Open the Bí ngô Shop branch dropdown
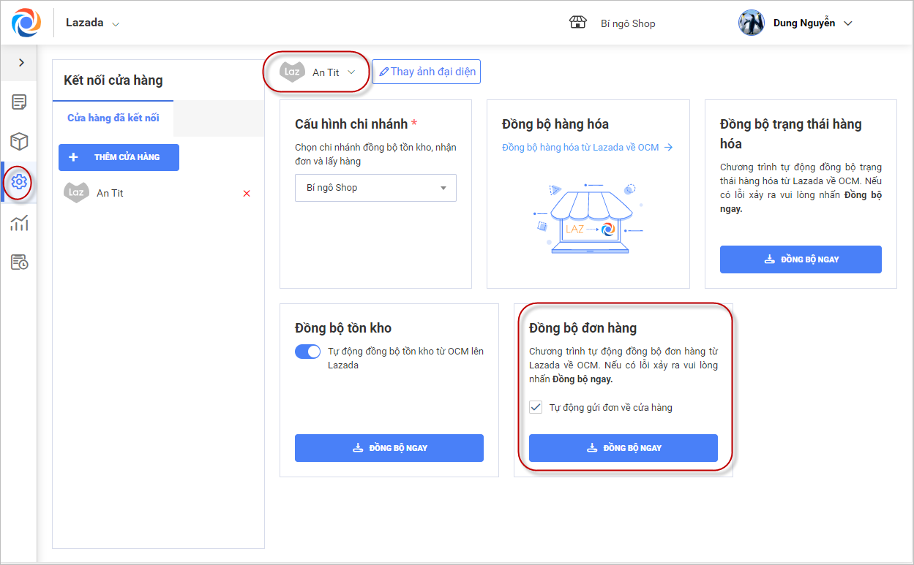The height and width of the screenshot is (565, 914). click(375, 188)
